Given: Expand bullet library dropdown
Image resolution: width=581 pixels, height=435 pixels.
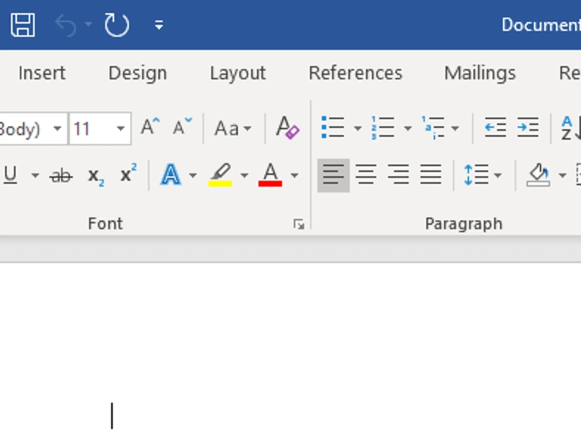Looking at the screenshot, I should click(x=357, y=128).
